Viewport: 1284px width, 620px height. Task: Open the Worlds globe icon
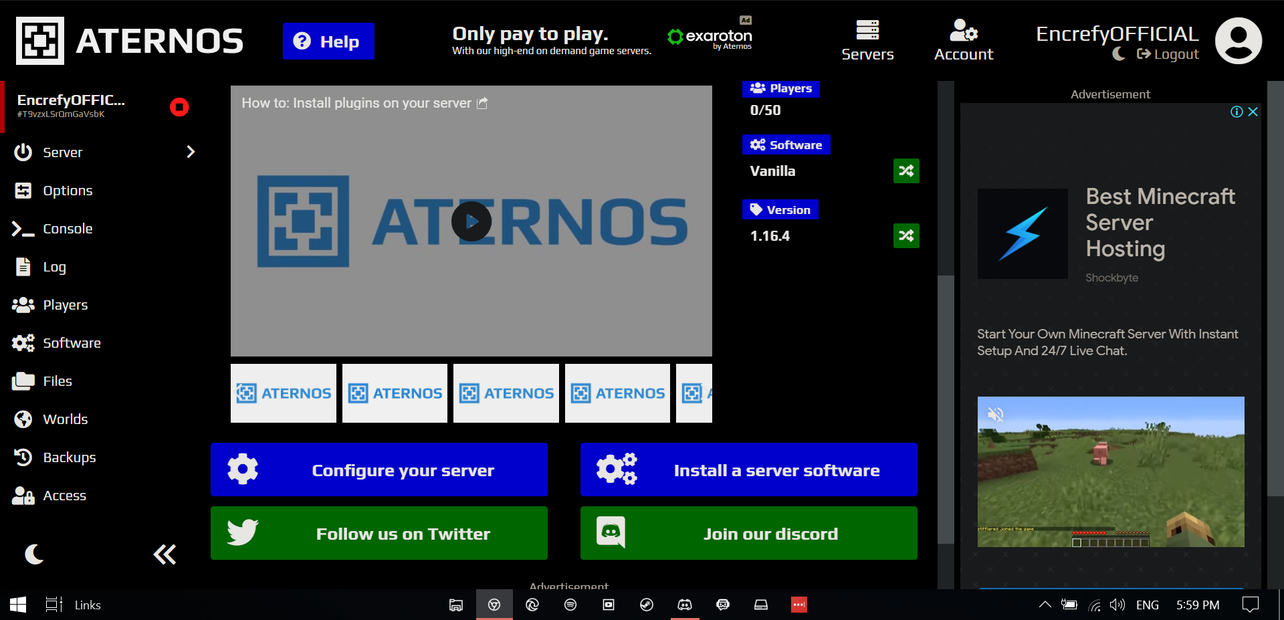23,419
